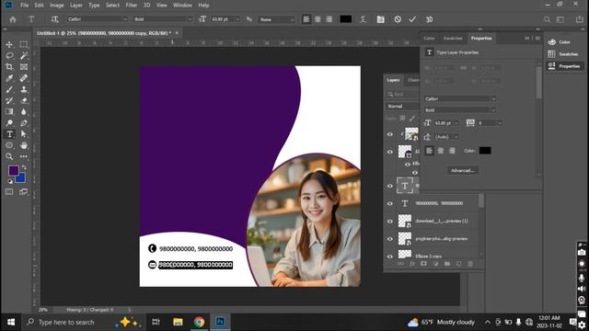Go to Photoshop Home screen
589x331 pixels.
pos(13,19)
